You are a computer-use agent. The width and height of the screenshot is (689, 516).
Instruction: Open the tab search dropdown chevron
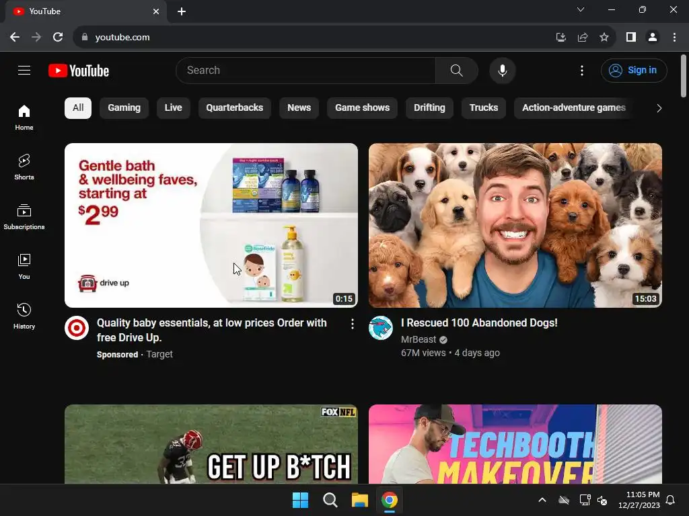(x=581, y=9)
